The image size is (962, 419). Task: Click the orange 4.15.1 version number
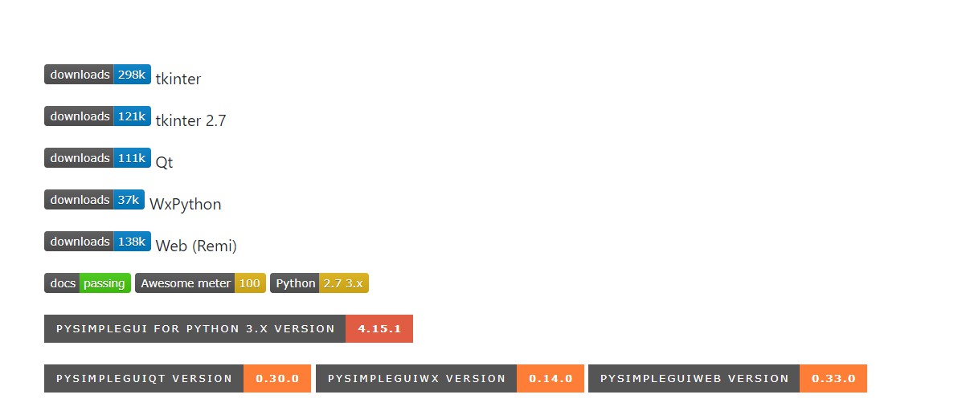379,329
